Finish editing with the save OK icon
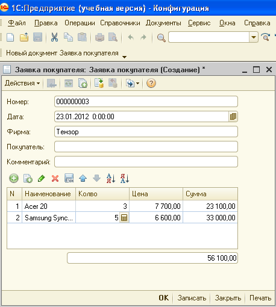This screenshot has width=276, height=307. click(x=69, y=178)
